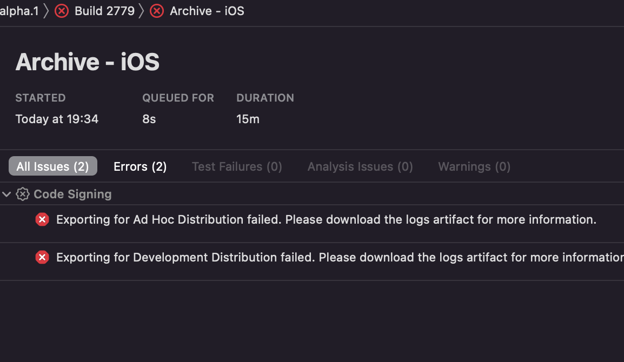Viewport: 624px width, 362px height.
Task: Switch to the Errors (2) tab
Action: pyautogui.click(x=140, y=166)
